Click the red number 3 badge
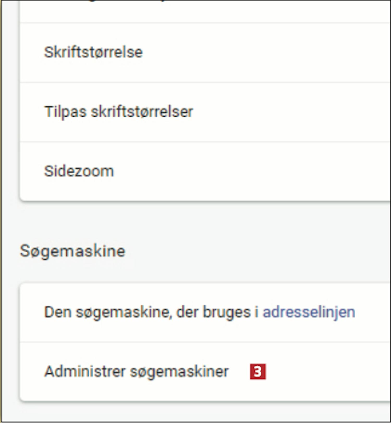 (x=258, y=371)
